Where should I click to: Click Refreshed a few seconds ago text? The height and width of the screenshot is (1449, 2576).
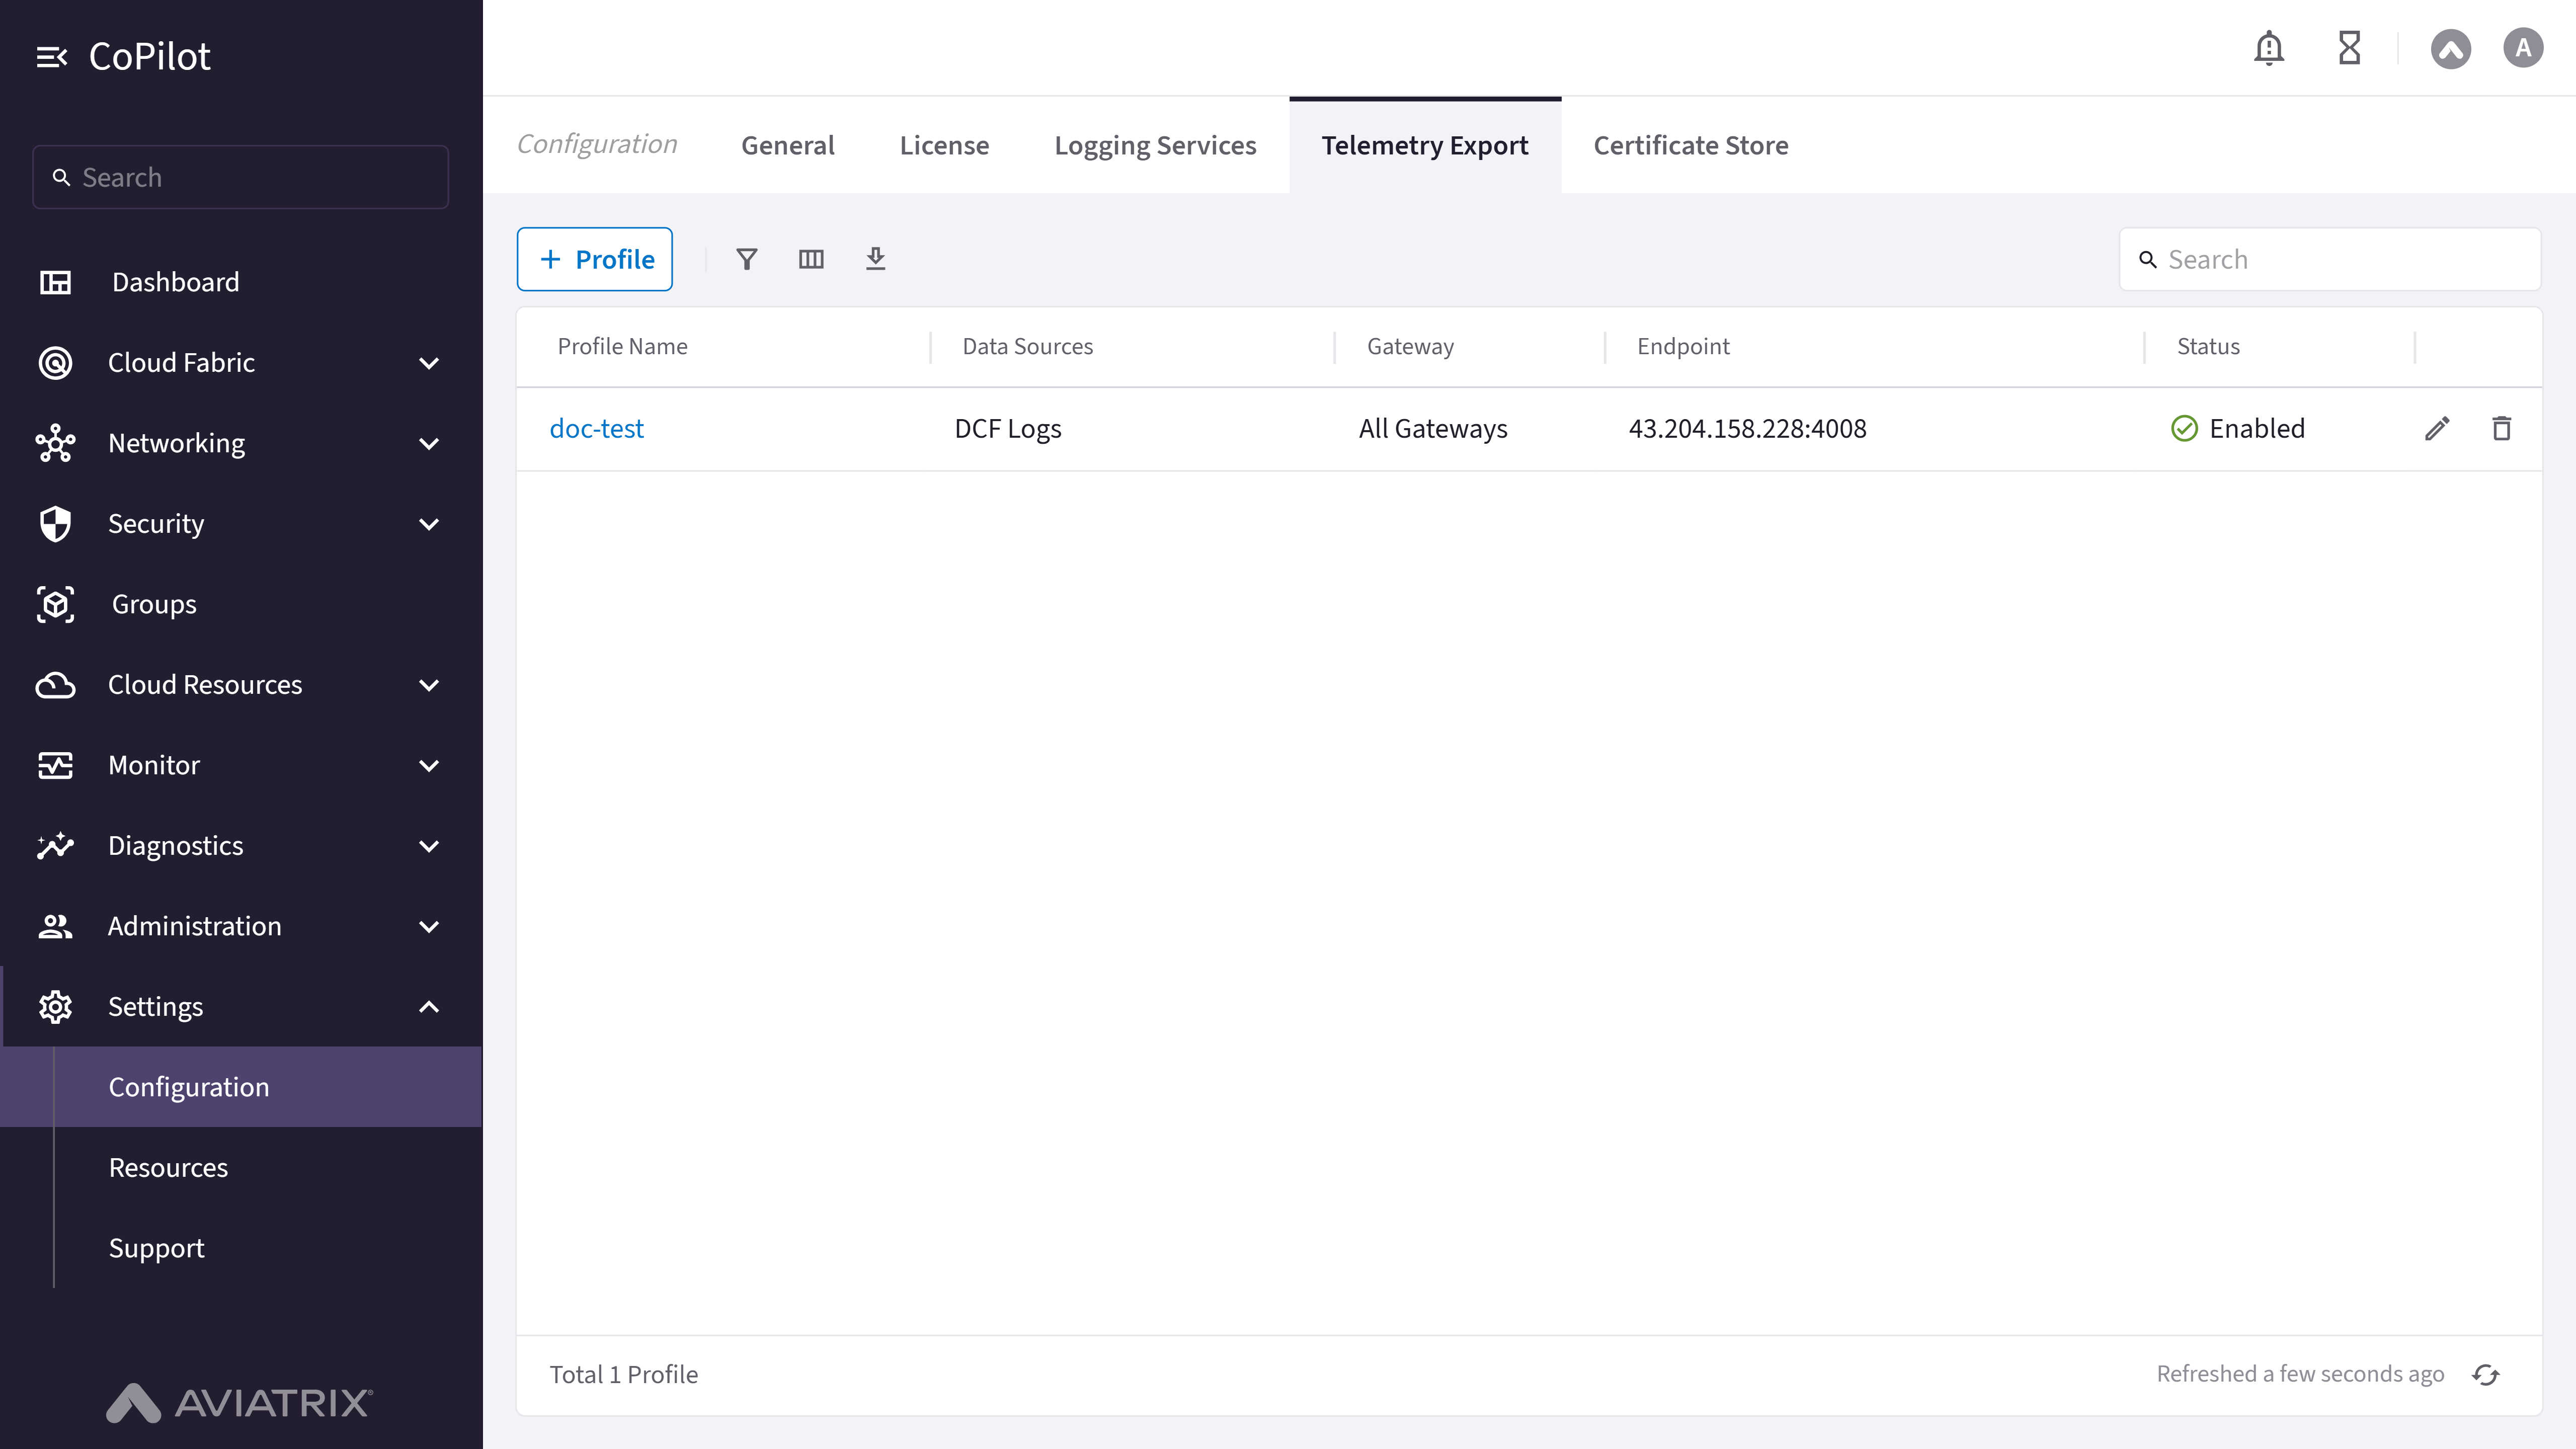click(x=2300, y=1375)
